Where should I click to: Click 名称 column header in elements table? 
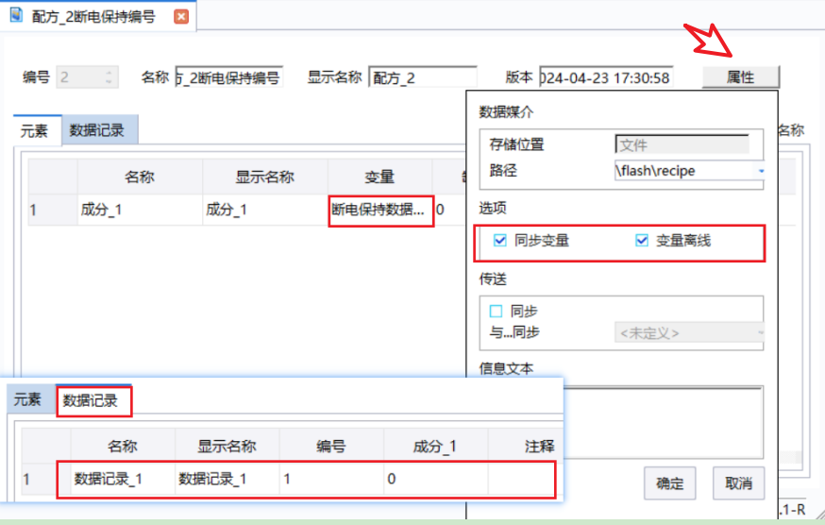click(x=140, y=177)
